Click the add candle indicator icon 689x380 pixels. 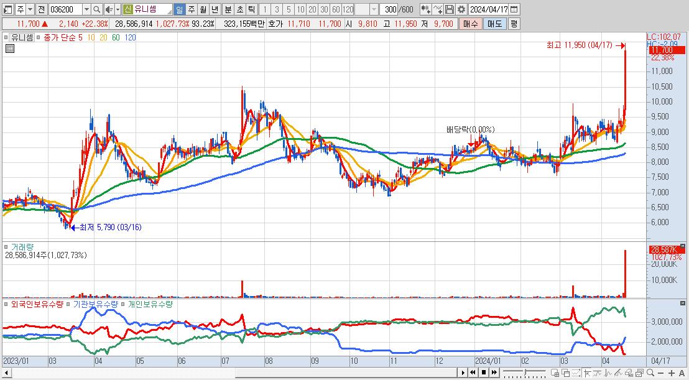425,9
